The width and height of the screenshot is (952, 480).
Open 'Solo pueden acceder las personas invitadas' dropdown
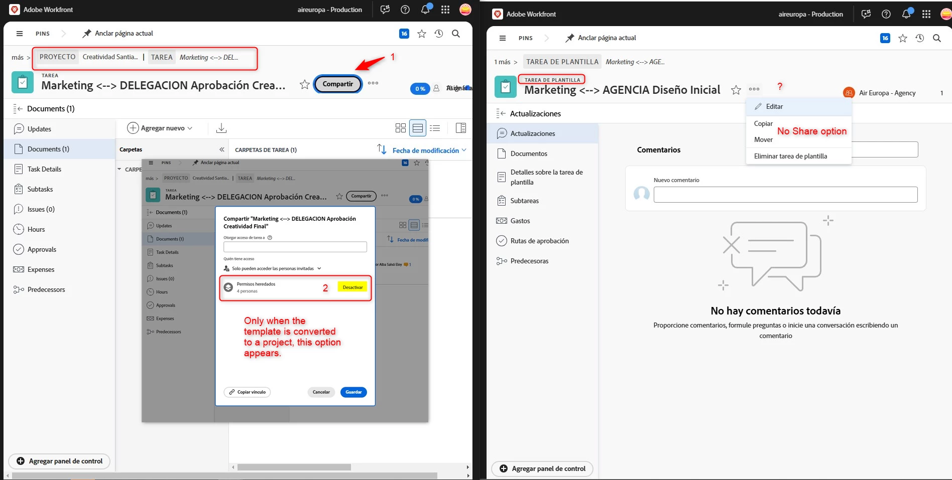pos(277,268)
